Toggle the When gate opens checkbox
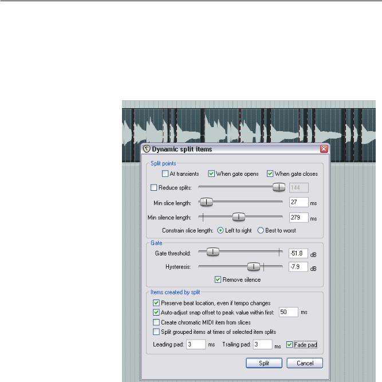Image resolution: width=382 pixels, height=382 pixels. pyautogui.click(x=211, y=174)
